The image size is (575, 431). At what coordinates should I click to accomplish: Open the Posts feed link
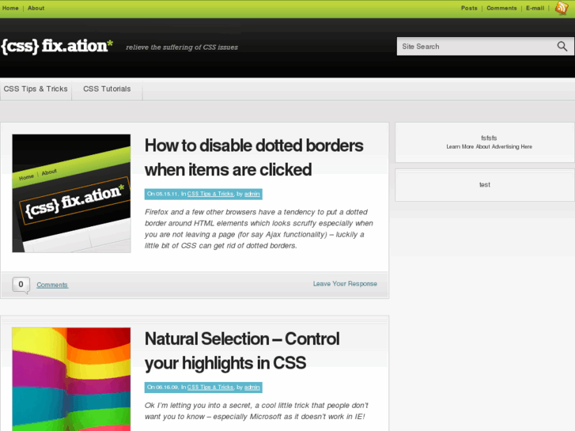tap(469, 8)
